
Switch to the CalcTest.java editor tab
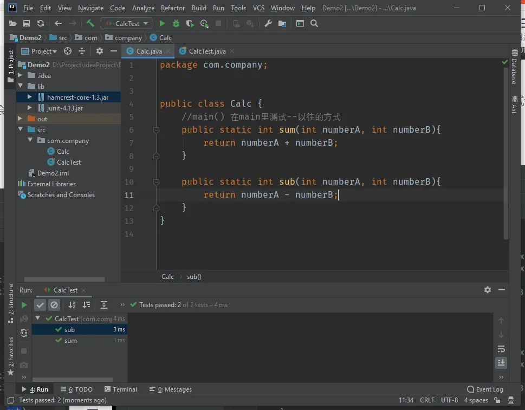207,51
